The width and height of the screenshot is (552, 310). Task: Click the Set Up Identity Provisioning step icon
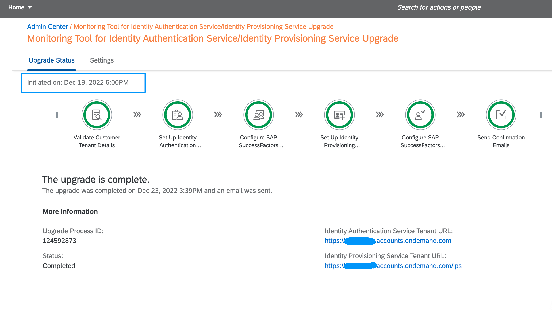click(x=340, y=115)
